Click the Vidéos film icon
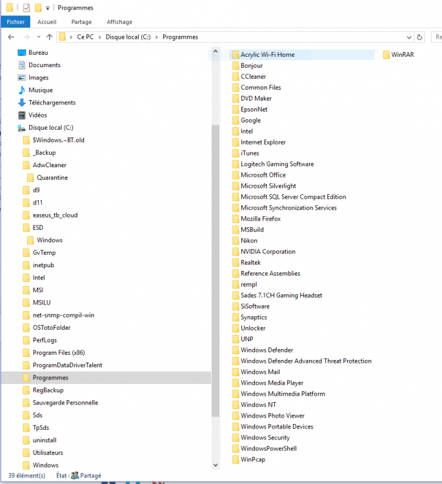This screenshot has height=484, width=442. 21,115
